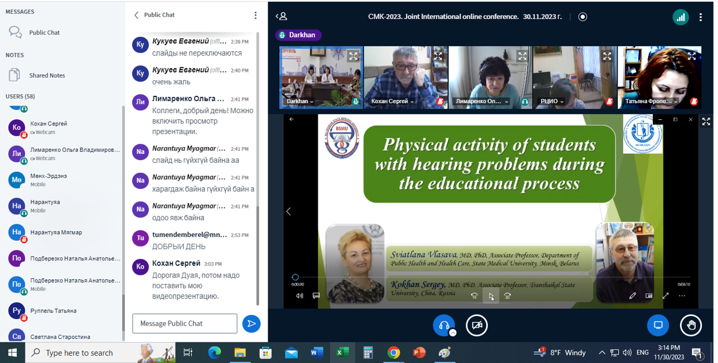Open Google Chrome from taskbar
718x363 pixels.
pyautogui.click(x=394, y=352)
